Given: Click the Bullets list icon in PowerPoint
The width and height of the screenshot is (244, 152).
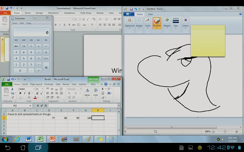Looking at the screenshot, I should coord(100,19).
